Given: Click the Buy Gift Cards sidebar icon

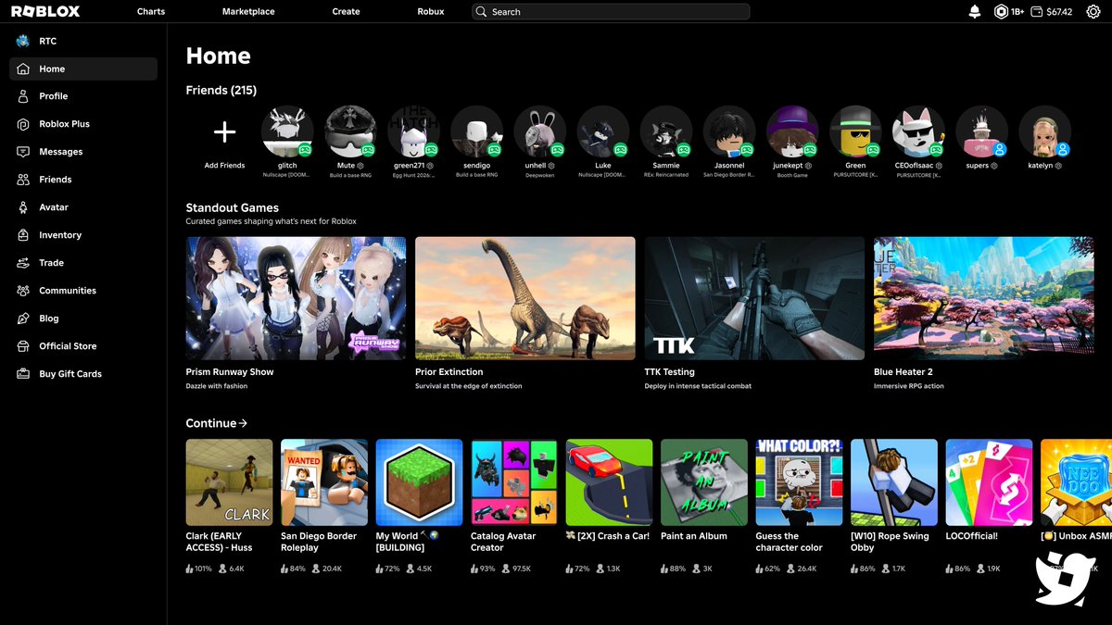Looking at the screenshot, I should (x=23, y=374).
